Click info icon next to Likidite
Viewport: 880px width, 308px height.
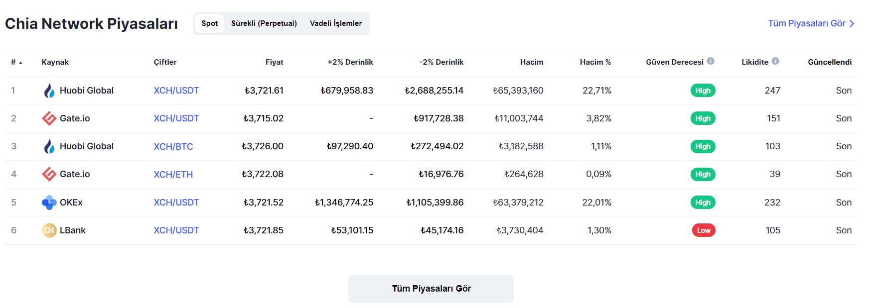pos(775,61)
